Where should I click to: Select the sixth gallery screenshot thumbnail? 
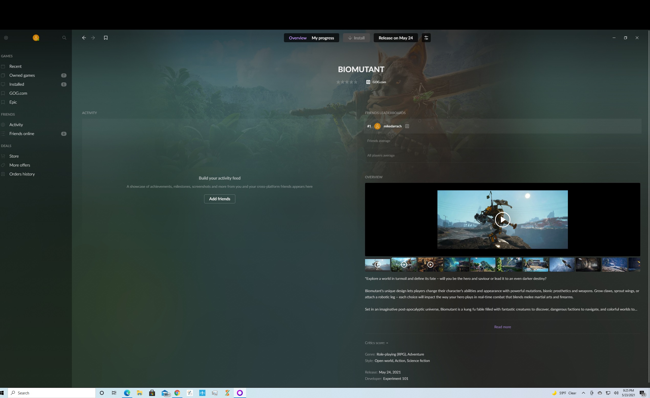tap(509, 264)
